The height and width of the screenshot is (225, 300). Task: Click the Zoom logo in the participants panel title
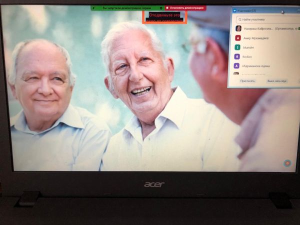pos(234,10)
